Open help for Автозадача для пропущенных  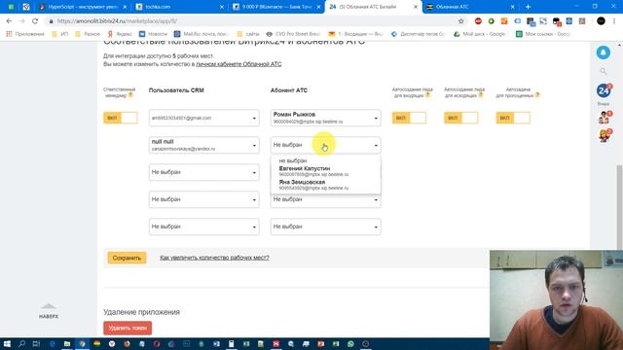537,95
